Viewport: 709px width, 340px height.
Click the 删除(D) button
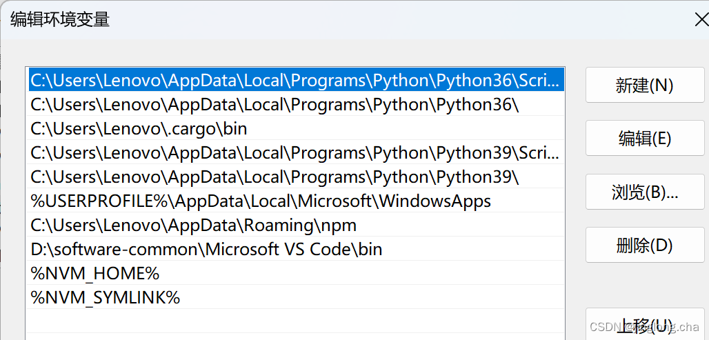coord(645,245)
